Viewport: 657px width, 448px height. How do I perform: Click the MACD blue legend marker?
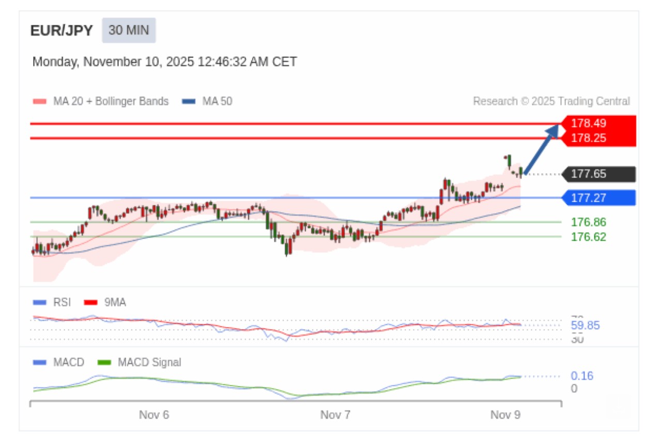click(40, 362)
